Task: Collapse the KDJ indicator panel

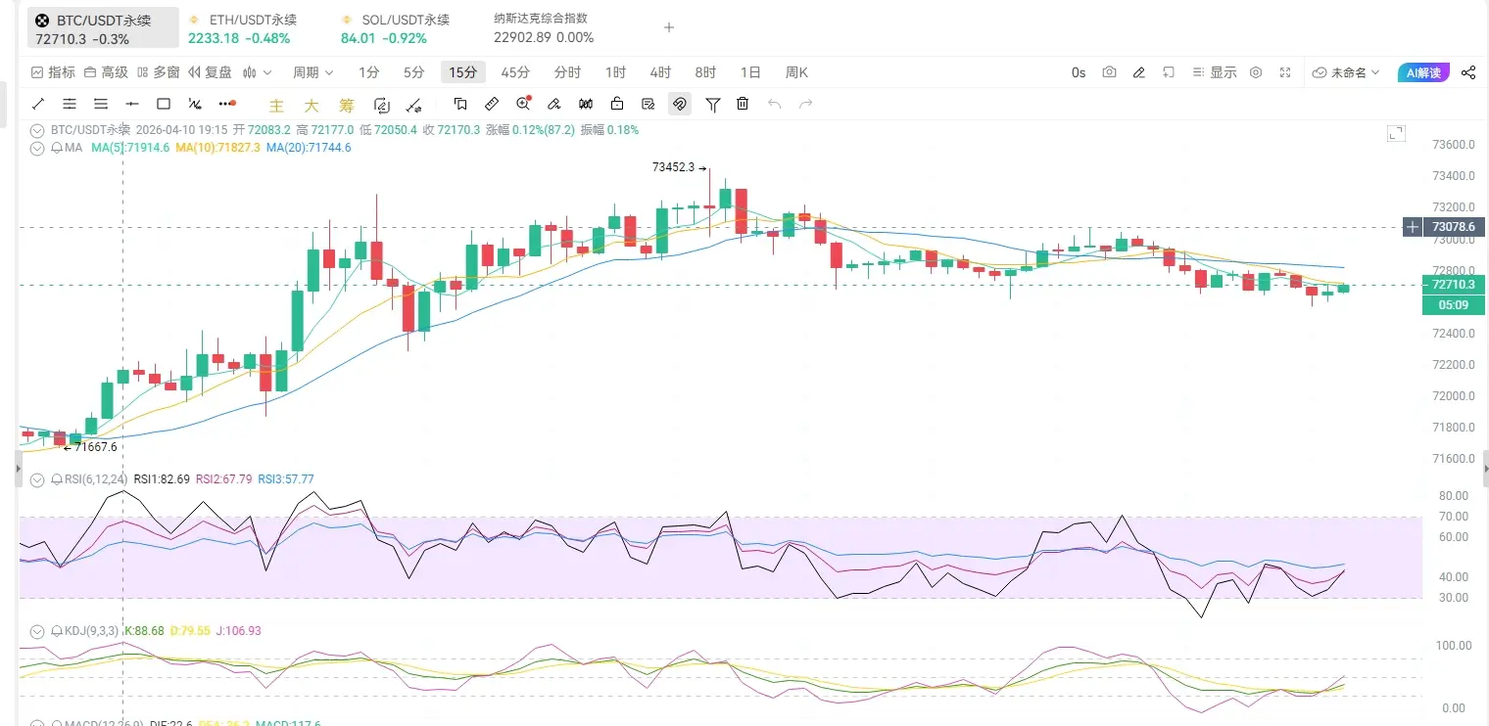Action: tap(37, 631)
